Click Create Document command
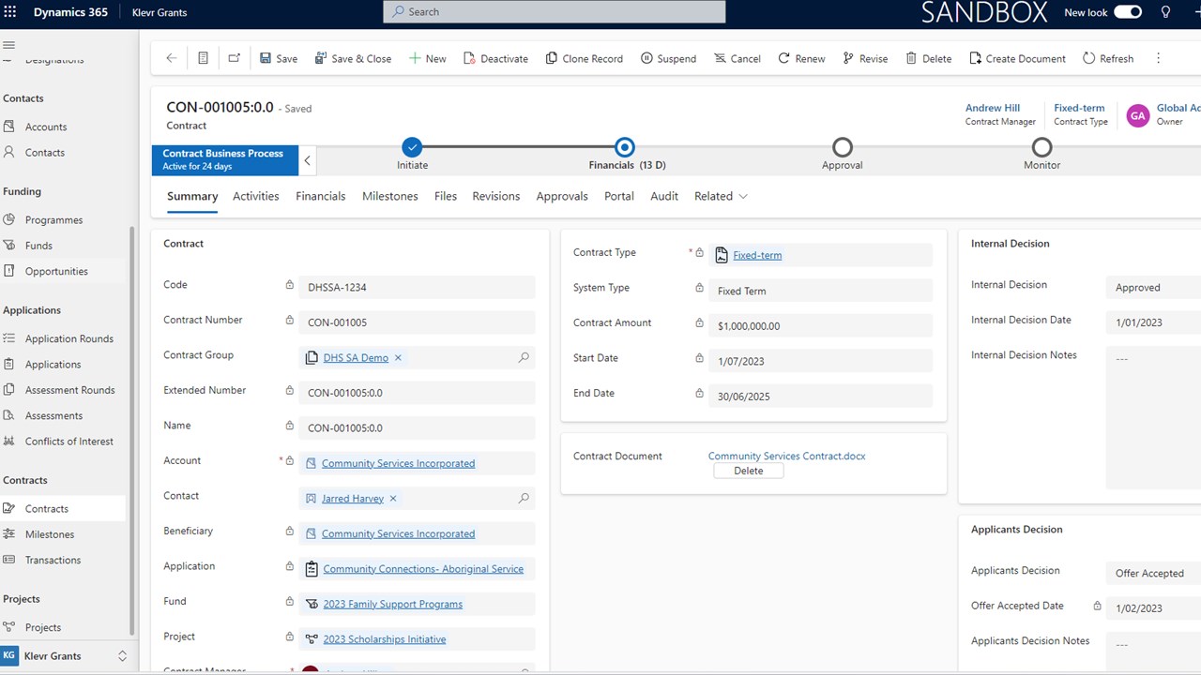 pos(1018,58)
